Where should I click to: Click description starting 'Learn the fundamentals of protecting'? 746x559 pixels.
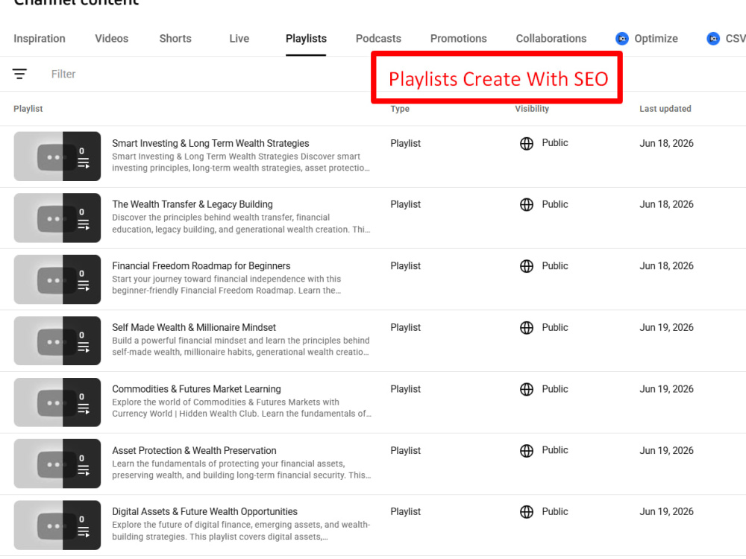point(241,469)
